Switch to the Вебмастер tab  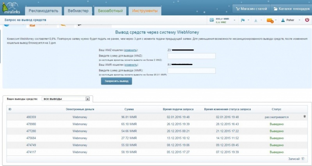[78, 11]
